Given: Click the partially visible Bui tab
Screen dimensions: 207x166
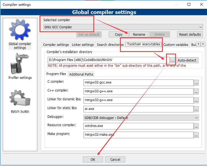Looking at the screenshot, I should 193,45.
